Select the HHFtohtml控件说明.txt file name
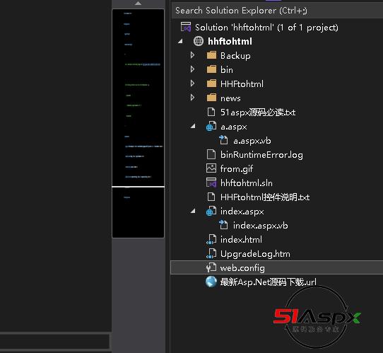 265,197
